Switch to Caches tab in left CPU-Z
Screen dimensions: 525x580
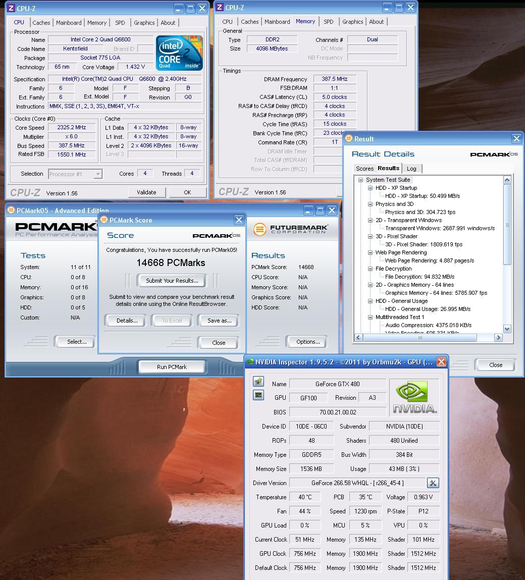point(41,23)
